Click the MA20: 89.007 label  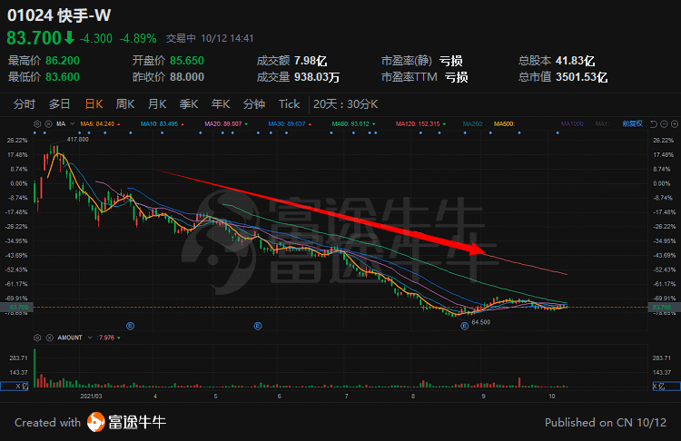coord(223,124)
